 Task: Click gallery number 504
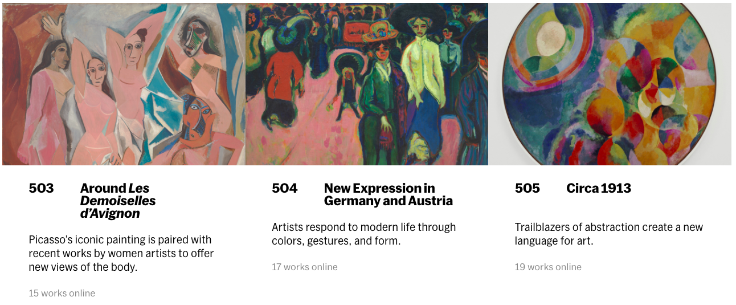284,188
